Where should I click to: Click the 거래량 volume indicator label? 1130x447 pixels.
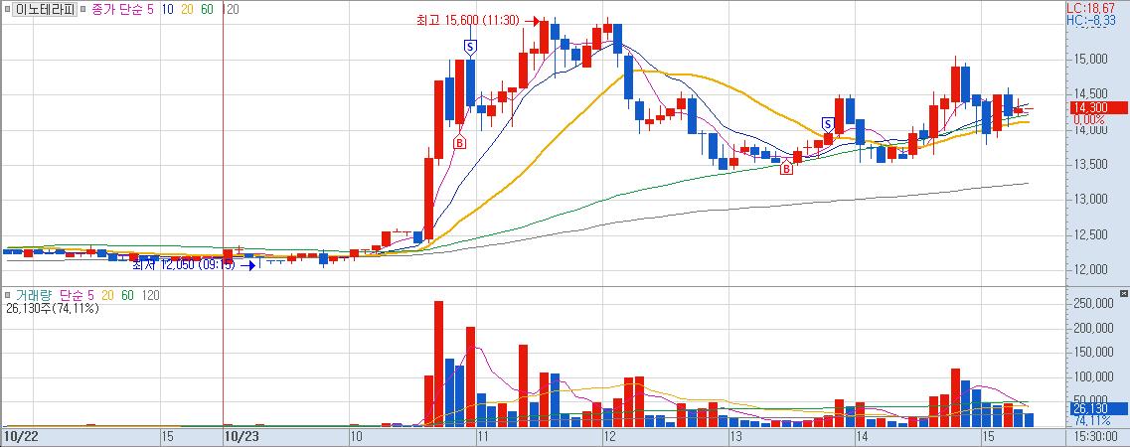pyautogui.click(x=33, y=295)
